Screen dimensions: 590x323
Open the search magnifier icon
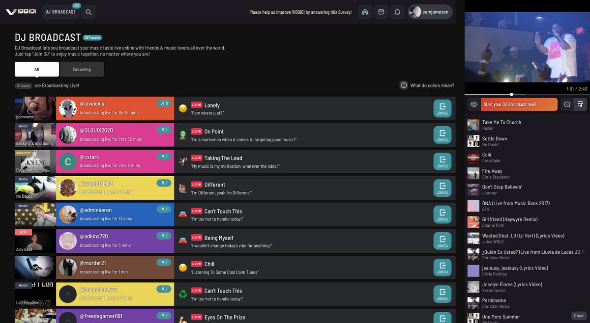pyautogui.click(x=88, y=12)
